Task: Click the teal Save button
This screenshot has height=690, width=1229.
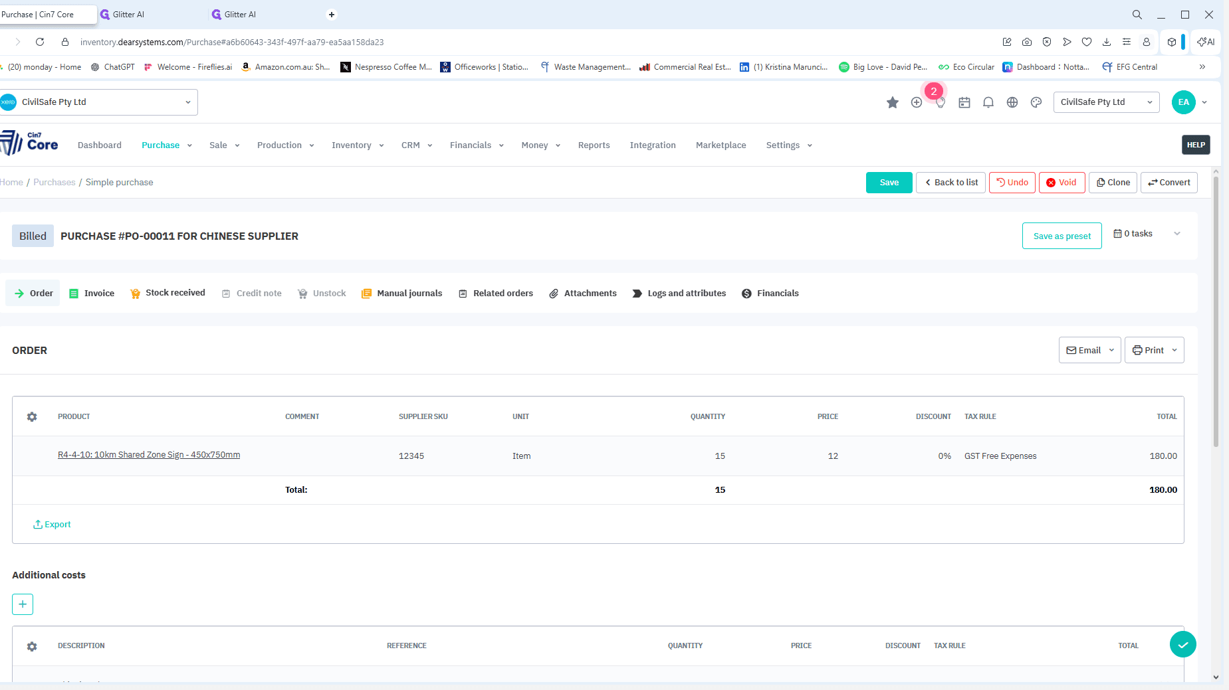Action: [x=889, y=183]
